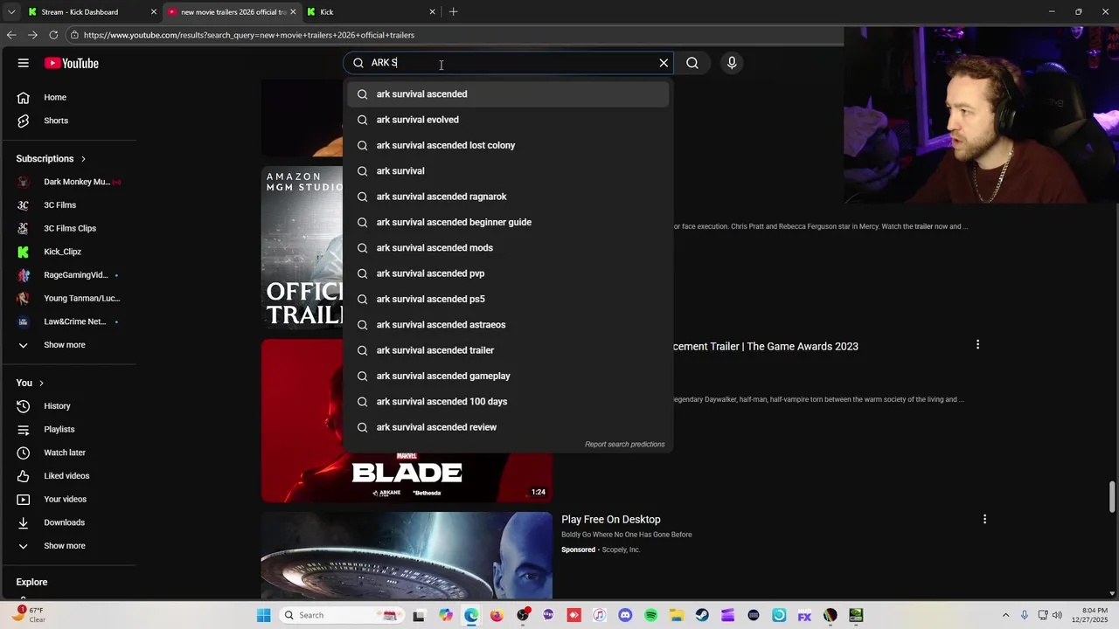1119x629 pixels.
Task: Open Discord from the taskbar
Action: [x=625, y=615]
